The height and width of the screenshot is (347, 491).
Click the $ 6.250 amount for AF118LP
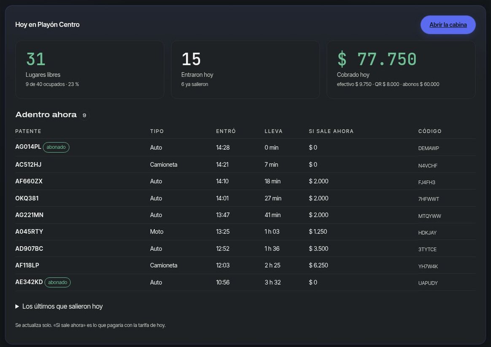(x=318, y=265)
